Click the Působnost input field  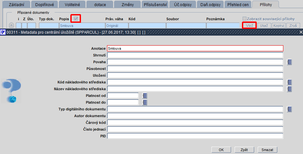coord(195,69)
